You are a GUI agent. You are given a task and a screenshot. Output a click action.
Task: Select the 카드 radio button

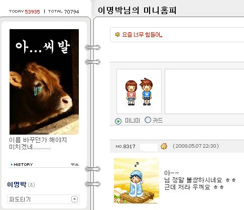coord(148,120)
